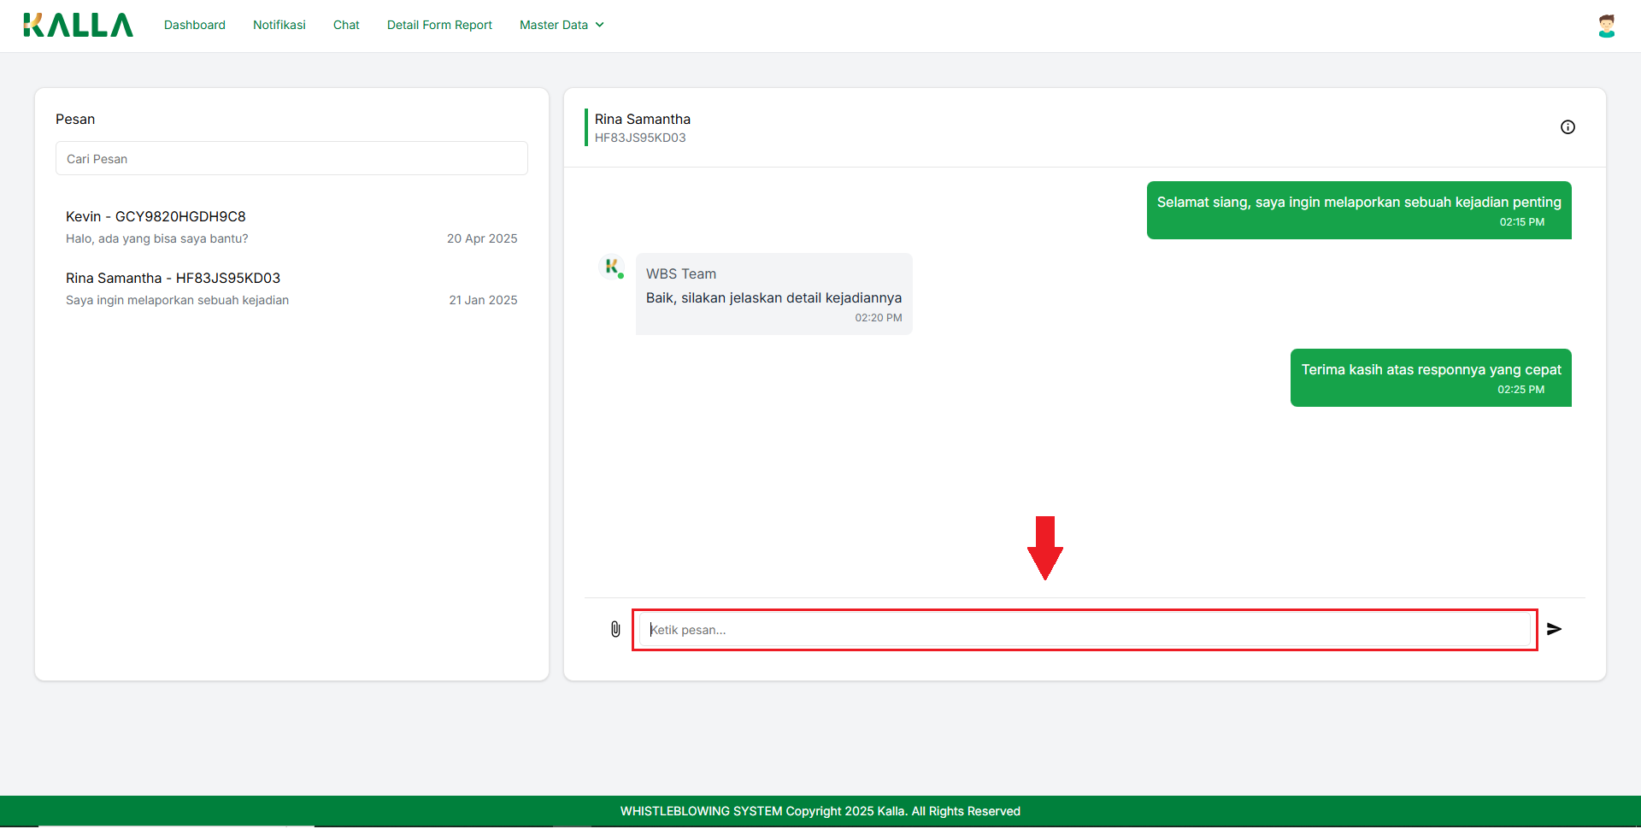Click the 'Terima kasih' message bubble
Viewport: 1641px width, 829px height.
(x=1430, y=378)
